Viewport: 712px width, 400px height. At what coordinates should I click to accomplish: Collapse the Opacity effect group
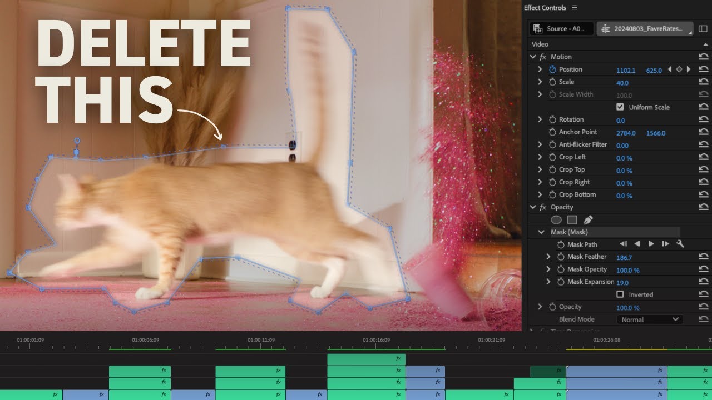pyautogui.click(x=533, y=207)
